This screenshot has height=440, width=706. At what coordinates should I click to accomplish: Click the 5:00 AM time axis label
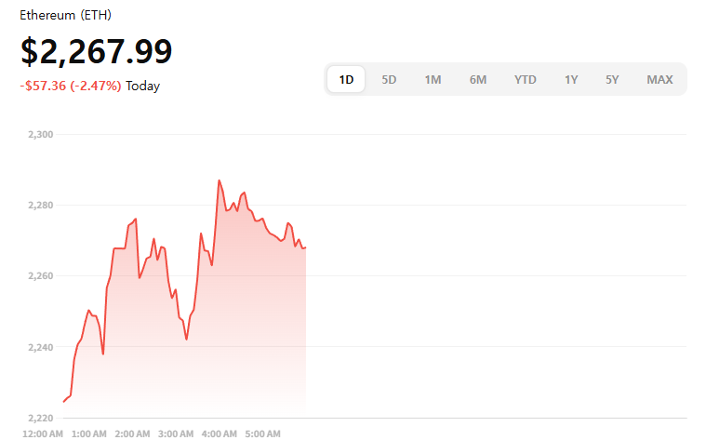point(263,433)
